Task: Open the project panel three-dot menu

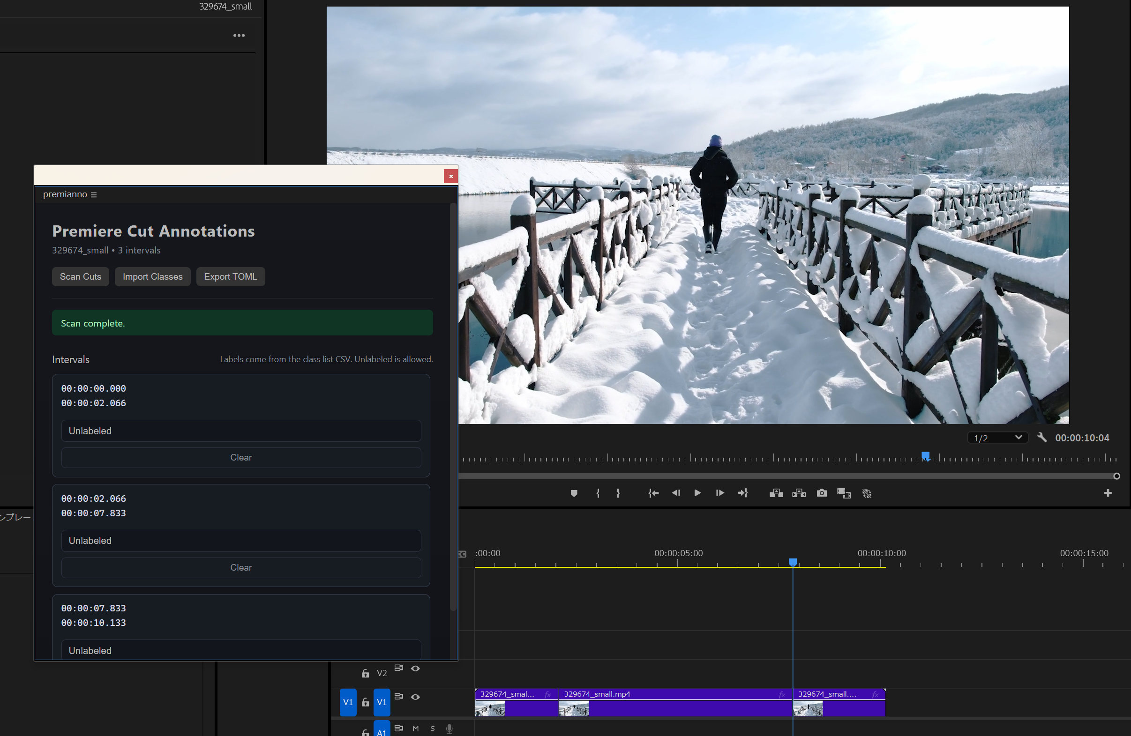Action: [x=239, y=36]
